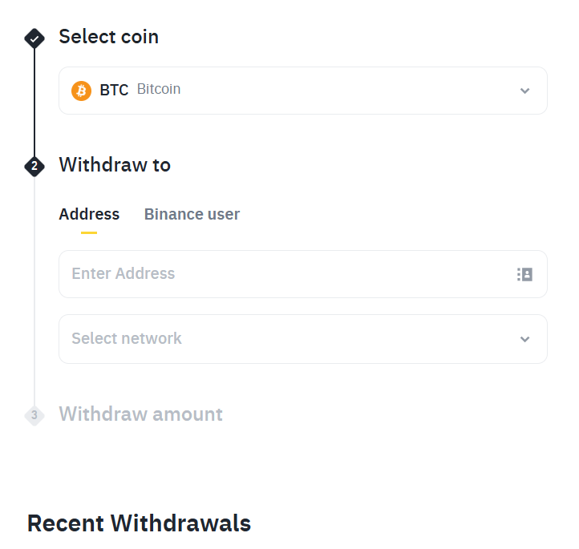Screen dimensions: 579x549
Task: Click the Recent Withdrawals heading
Action: tap(139, 524)
